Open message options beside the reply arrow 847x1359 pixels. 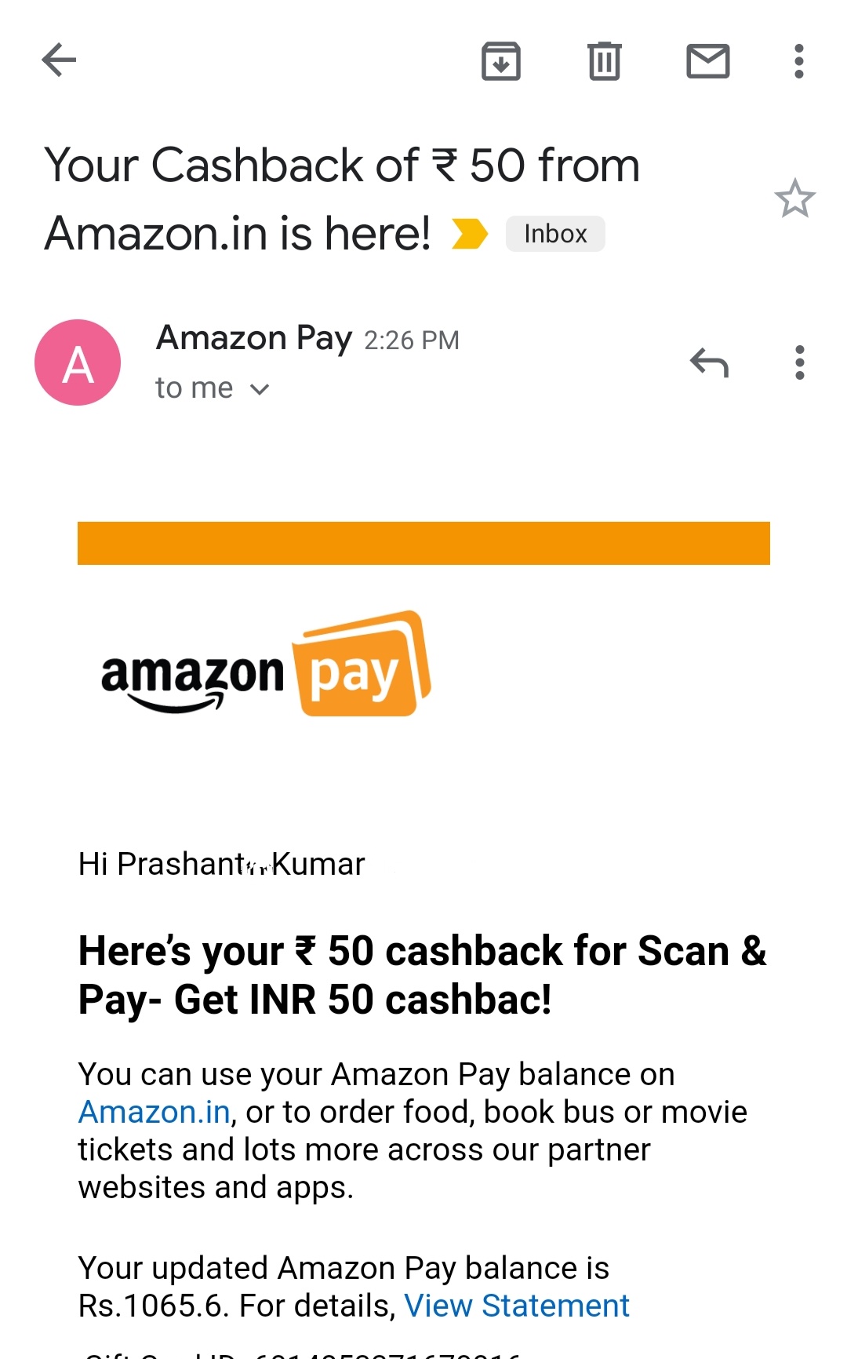point(799,363)
